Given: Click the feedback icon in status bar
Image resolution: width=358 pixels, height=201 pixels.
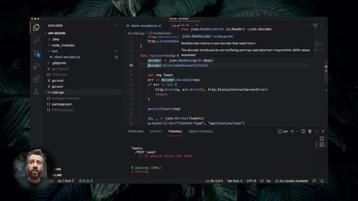Looking at the screenshot, I should click(x=314, y=181).
